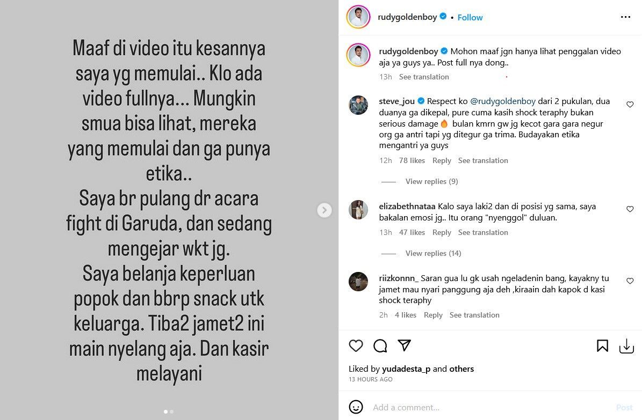Open the comment bubble icon
The image size is (642, 420).
tap(380, 346)
